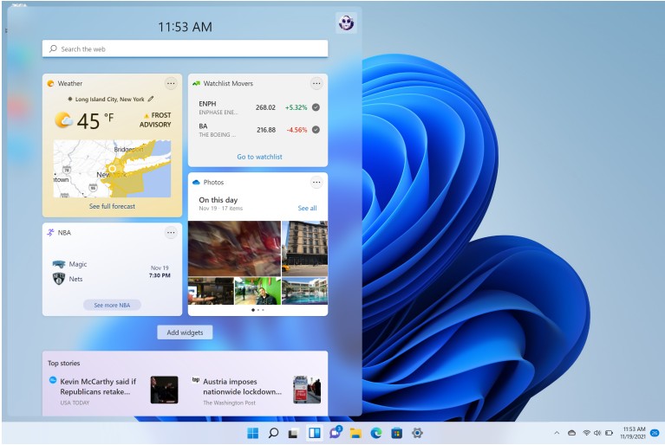Launch Microsoft Edge from taskbar

[375, 433]
